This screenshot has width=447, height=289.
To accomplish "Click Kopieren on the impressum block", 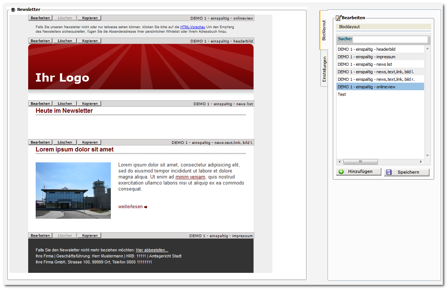I will click(90, 236).
